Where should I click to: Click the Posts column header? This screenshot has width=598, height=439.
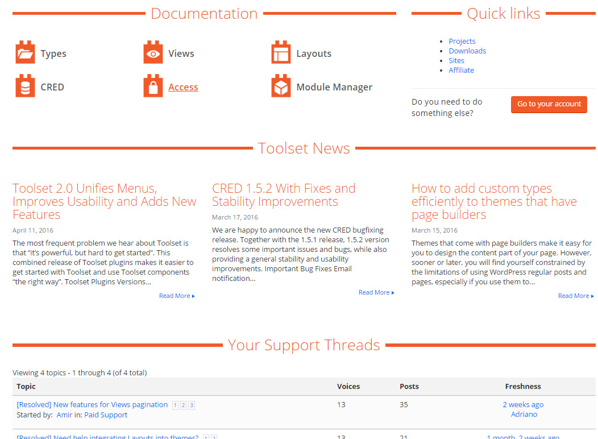pos(409,386)
